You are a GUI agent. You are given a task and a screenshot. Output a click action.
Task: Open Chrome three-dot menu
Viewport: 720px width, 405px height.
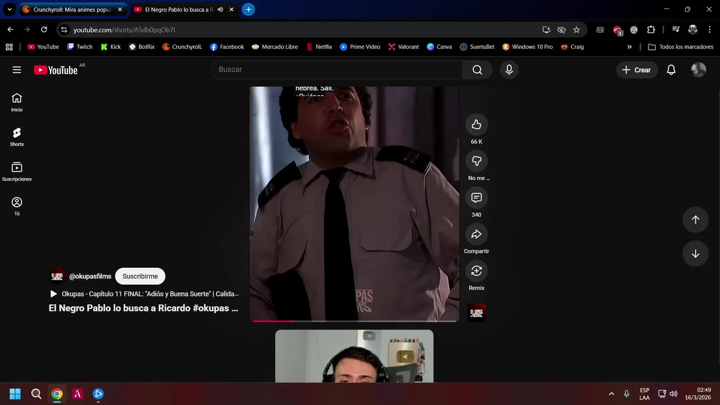click(709, 30)
